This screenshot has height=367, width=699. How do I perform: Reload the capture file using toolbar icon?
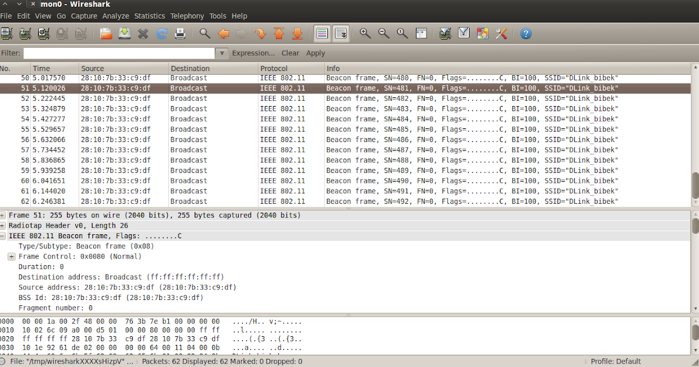161,34
